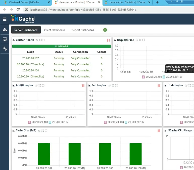Open the Report Dashboard tab
194x170 pixels.
pos(83,30)
